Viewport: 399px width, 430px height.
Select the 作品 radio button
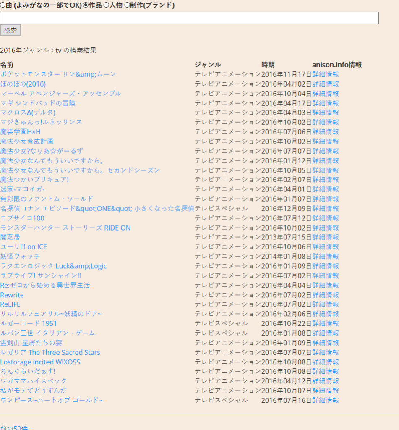(86, 5)
